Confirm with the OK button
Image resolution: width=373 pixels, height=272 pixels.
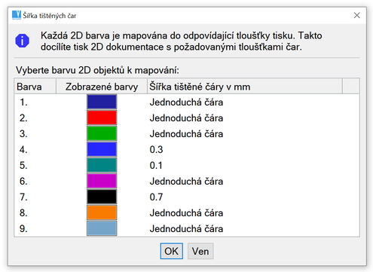(172, 251)
